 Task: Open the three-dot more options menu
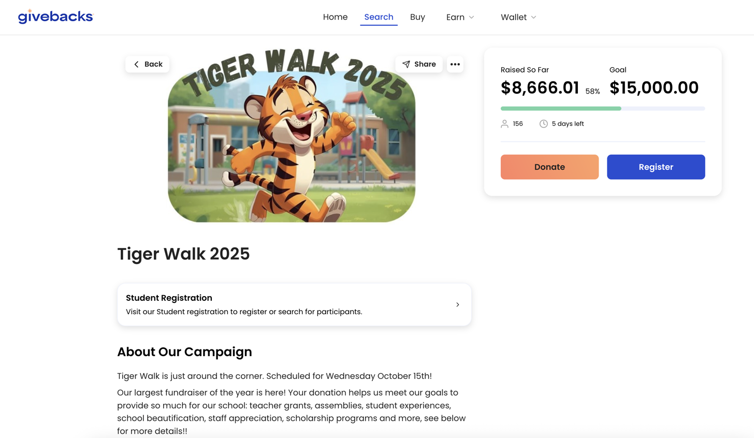point(455,64)
